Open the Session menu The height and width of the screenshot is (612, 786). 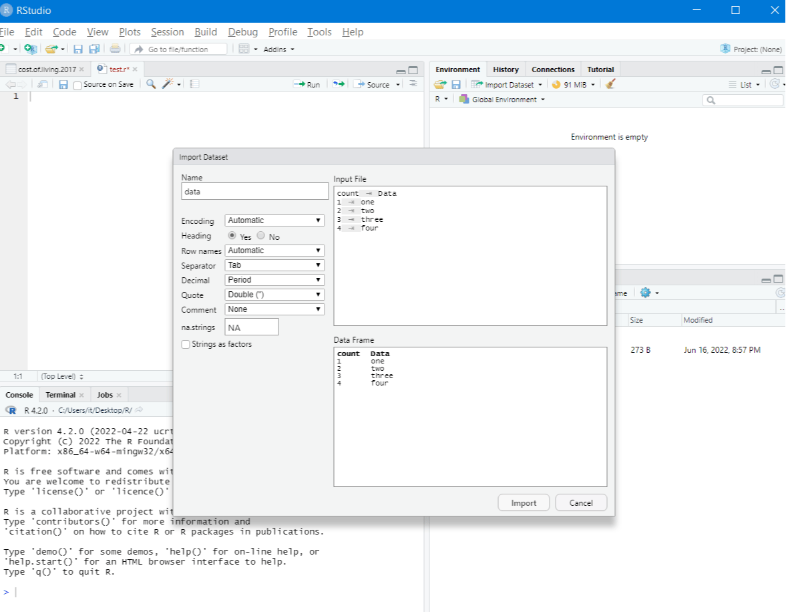pos(167,31)
